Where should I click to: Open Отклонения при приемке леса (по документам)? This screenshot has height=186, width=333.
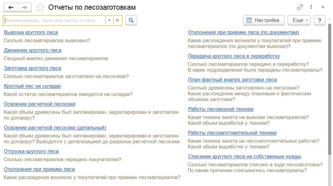pyautogui.click(x=243, y=32)
